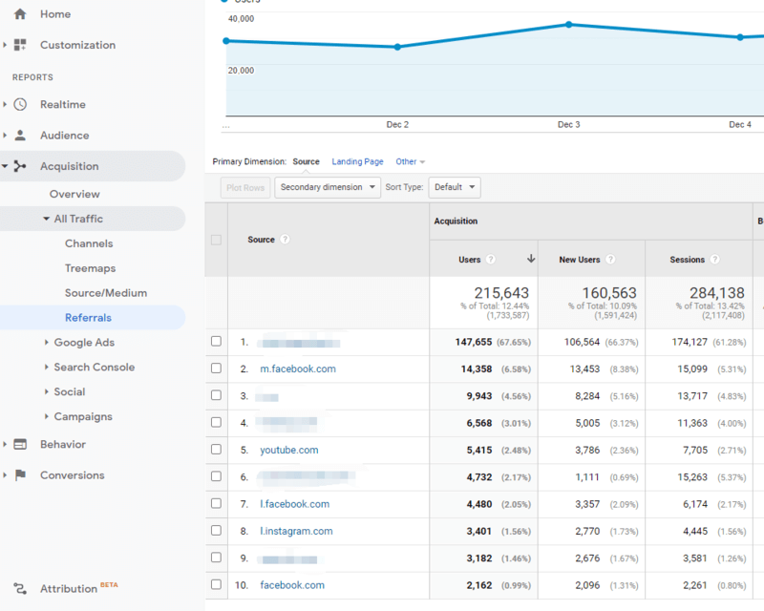Select the header checkbox above the table

click(216, 240)
